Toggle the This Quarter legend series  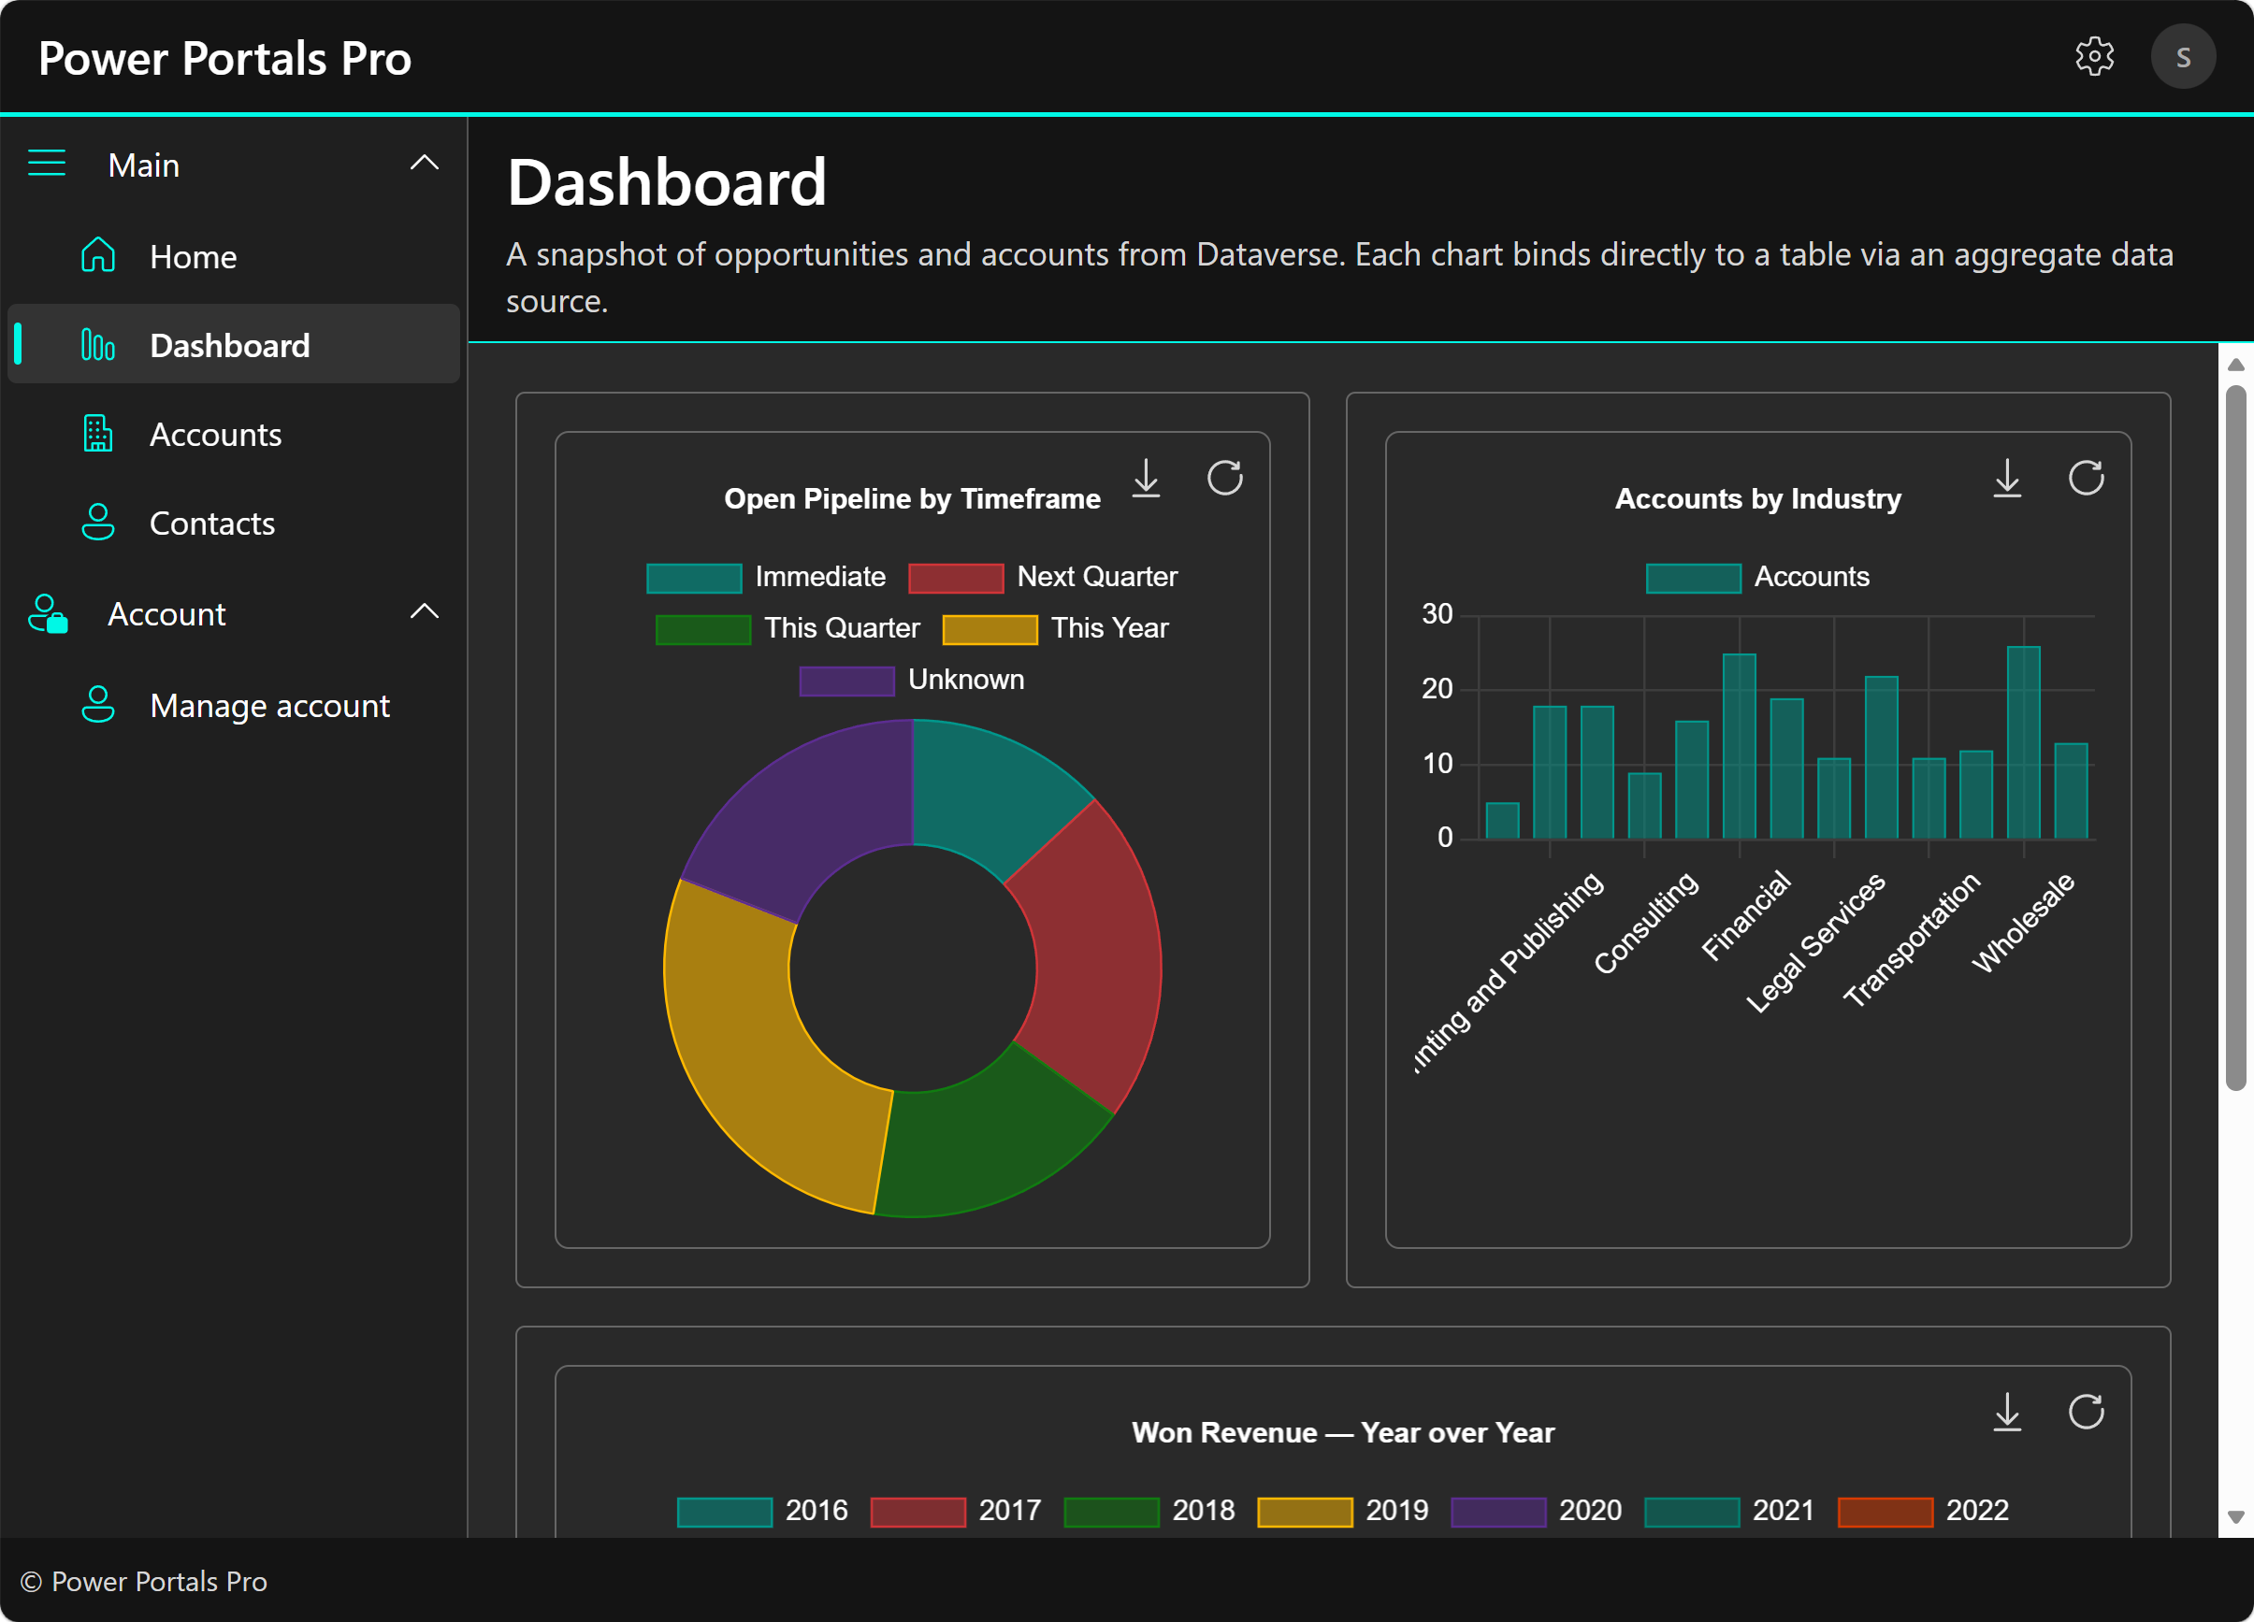tap(787, 629)
